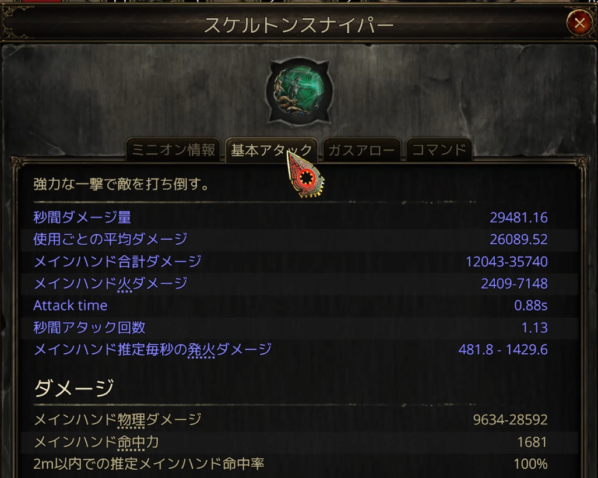Click the underlined 発火 keyword link

point(201,350)
